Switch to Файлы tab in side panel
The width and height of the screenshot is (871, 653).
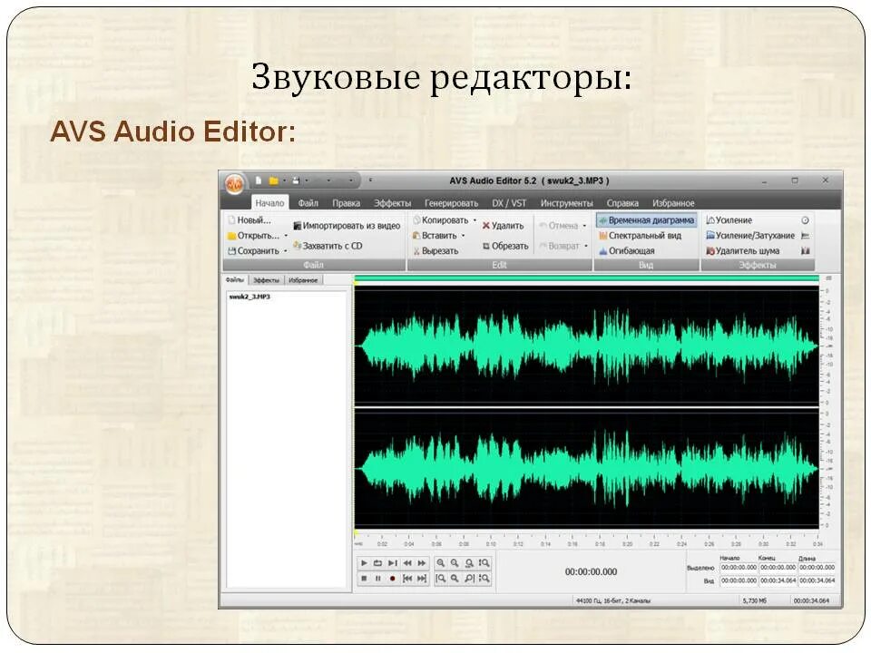click(235, 280)
